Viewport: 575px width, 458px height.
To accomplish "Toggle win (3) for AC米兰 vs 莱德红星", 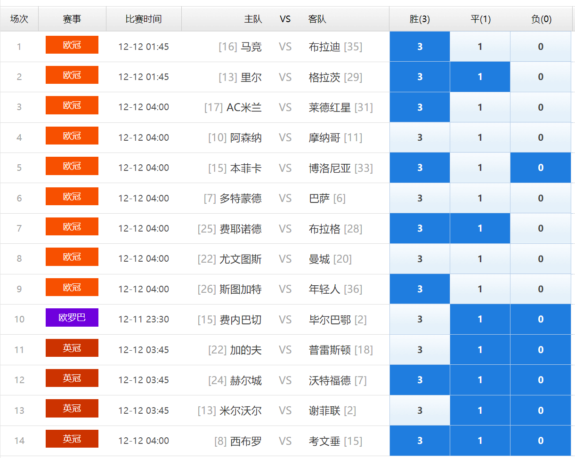I will tap(420, 107).
